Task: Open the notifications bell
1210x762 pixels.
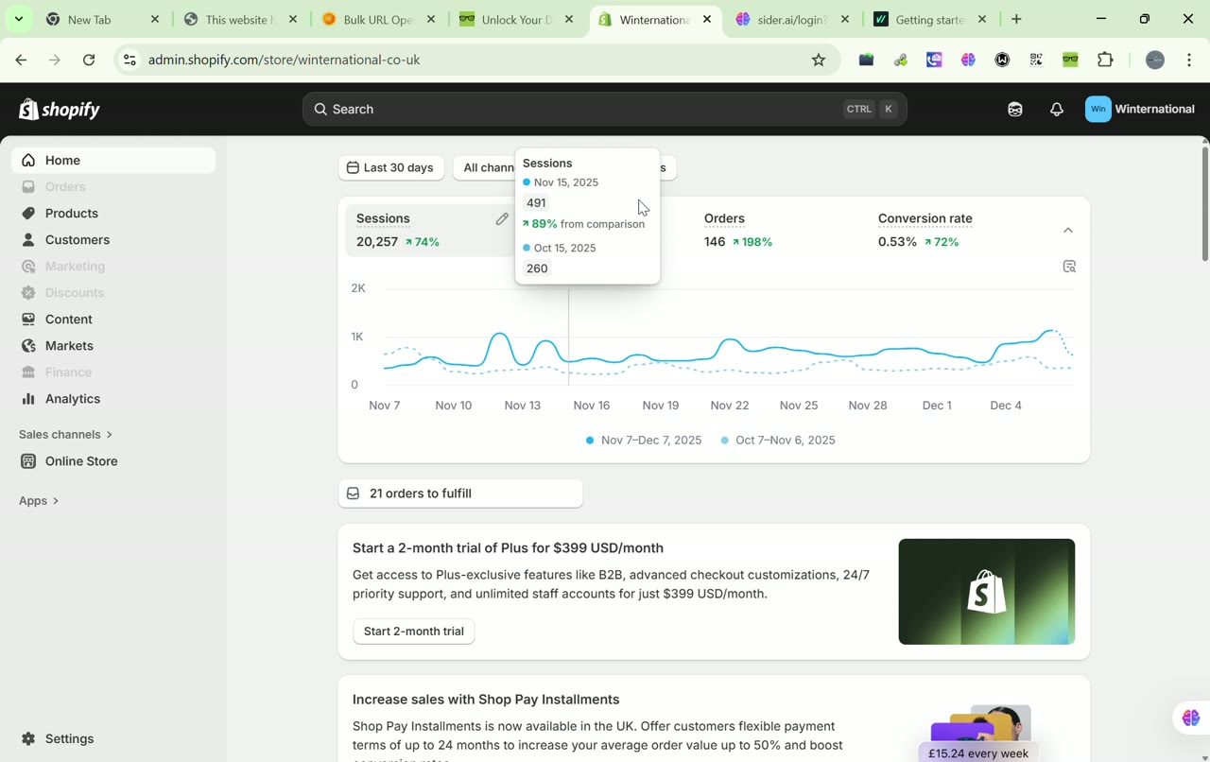Action: (x=1057, y=110)
